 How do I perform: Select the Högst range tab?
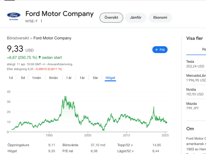click(111, 78)
